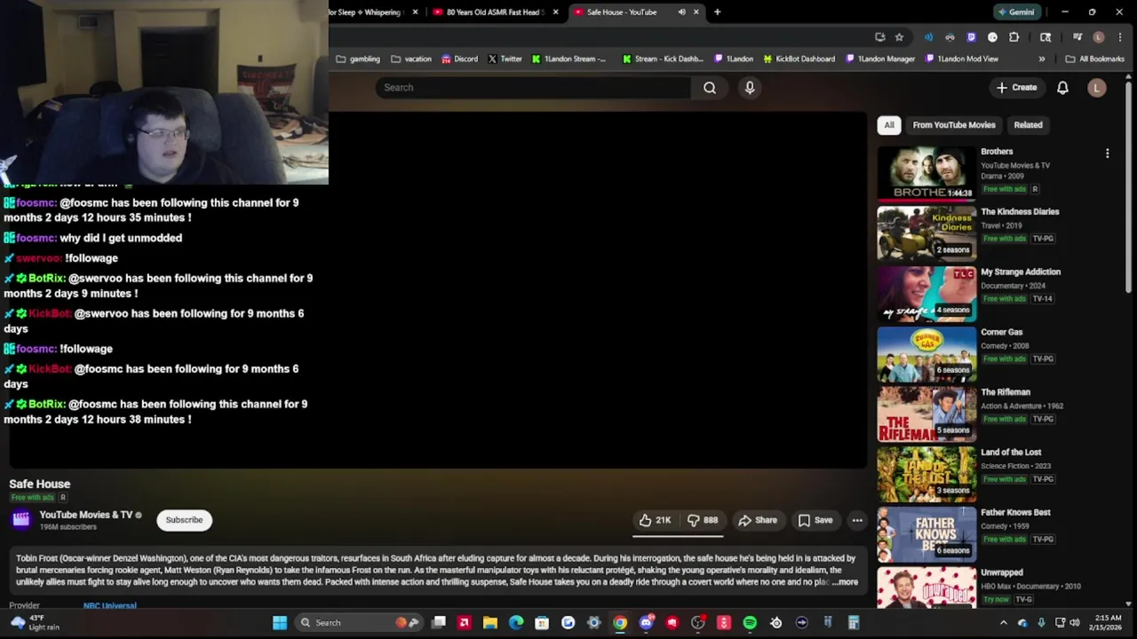Open KickBot Dashboard bookmark
The image size is (1137, 639).
pyautogui.click(x=799, y=59)
